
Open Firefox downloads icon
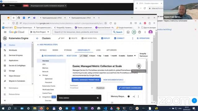coord(140,23)
